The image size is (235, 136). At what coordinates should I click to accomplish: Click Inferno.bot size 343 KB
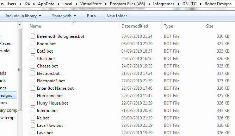pyautogui.click(x=223, y=111)
